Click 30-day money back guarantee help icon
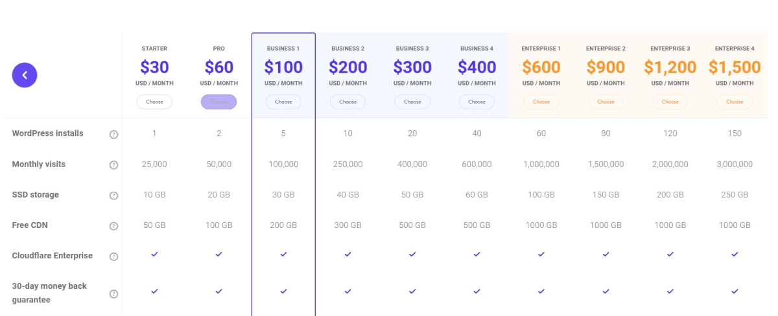The image size is (778, 316). tap(113, 294)
